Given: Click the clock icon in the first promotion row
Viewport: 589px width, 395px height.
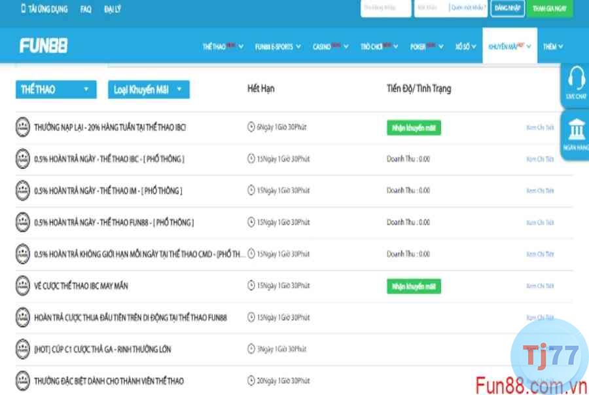Looking at the screenshot, I should [251, 127].
